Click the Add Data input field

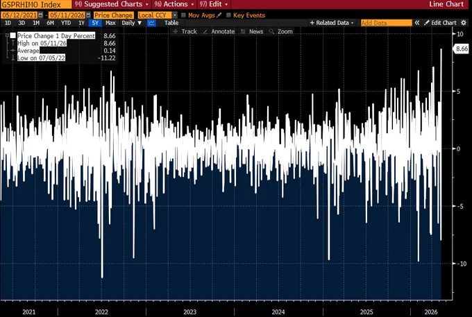point(386,23)
